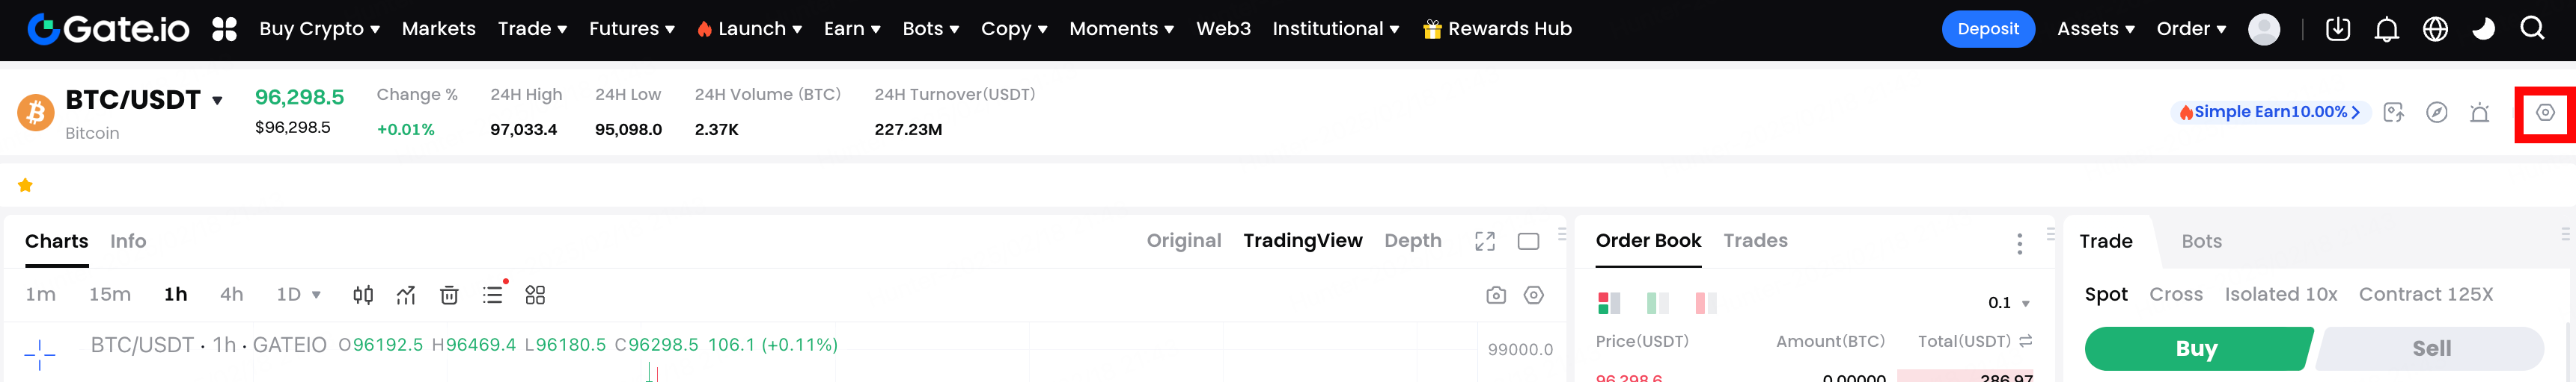Expand the BTC/USDT trading pair selector
Image resolution: width=2576 pixels, height=382 pixels.
(217, 100)
